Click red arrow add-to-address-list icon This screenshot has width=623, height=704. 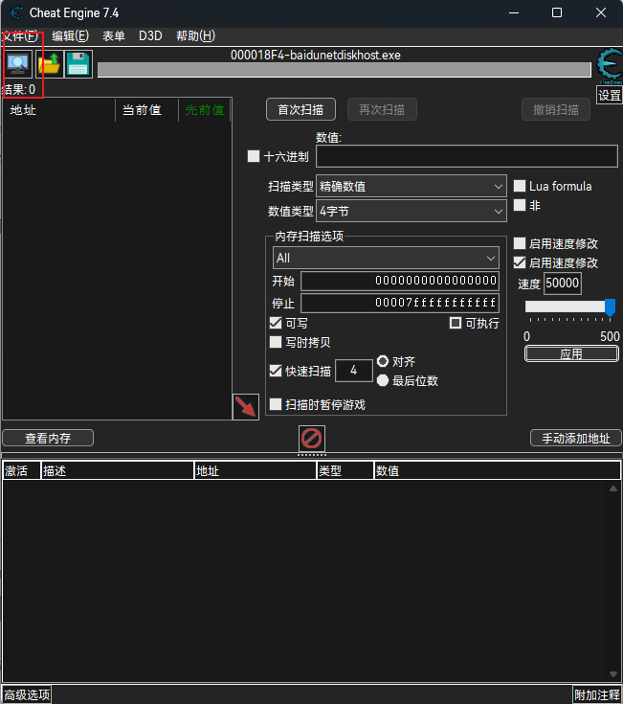pyautogui.click(x=246, y=407)
